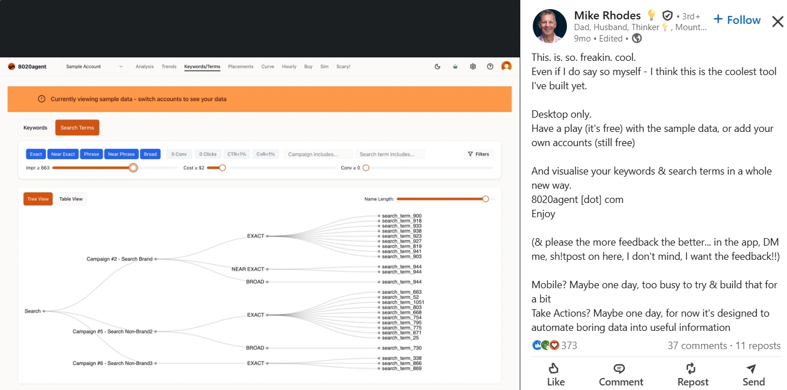Toggle dark mode moon icon
The height and width of the screenshot is (390, 787).
437,67
